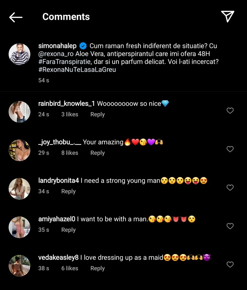Reply to rainbird_knowles_1 comment
Image resolution: width=247 pixels, height=290 pixels.
[x=97, y=114]
